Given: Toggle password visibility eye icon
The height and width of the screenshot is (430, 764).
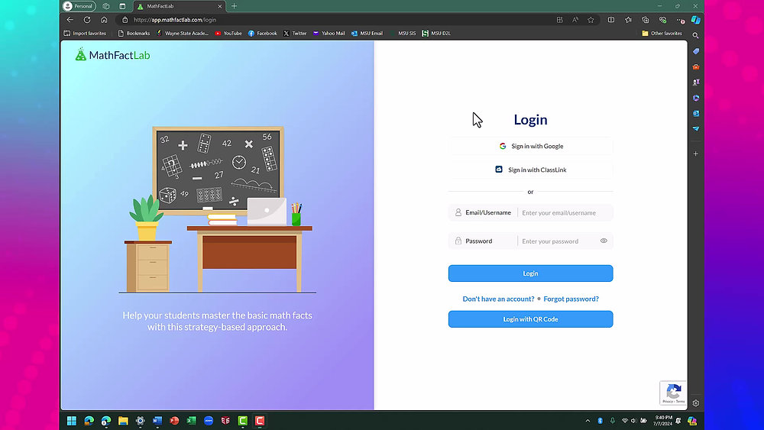Looking at the screenshot, I should tap(604, 241).
